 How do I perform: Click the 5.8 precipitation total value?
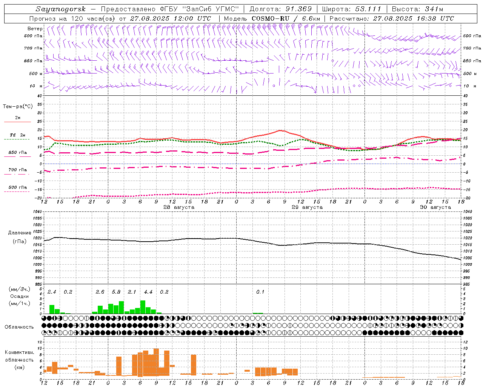pos(116,292)
